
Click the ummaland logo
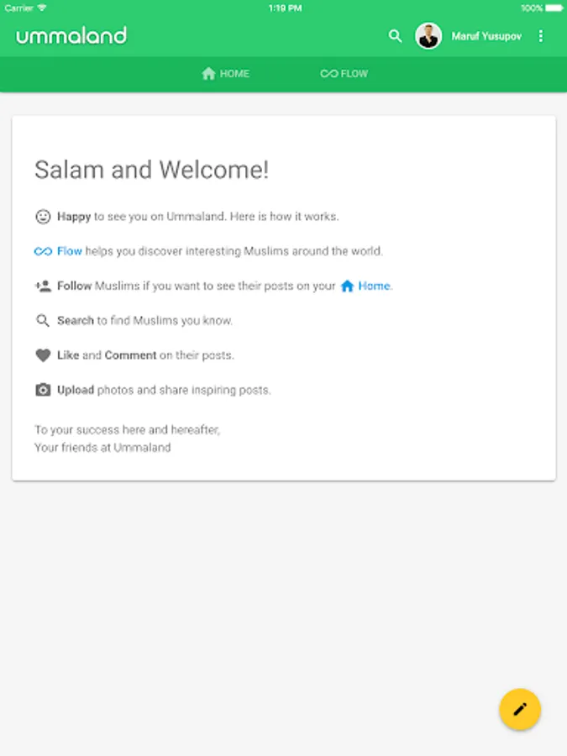coord(71,36)
